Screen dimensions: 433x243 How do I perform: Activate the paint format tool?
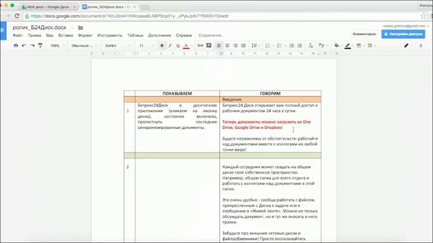click(x=41, y=45)
